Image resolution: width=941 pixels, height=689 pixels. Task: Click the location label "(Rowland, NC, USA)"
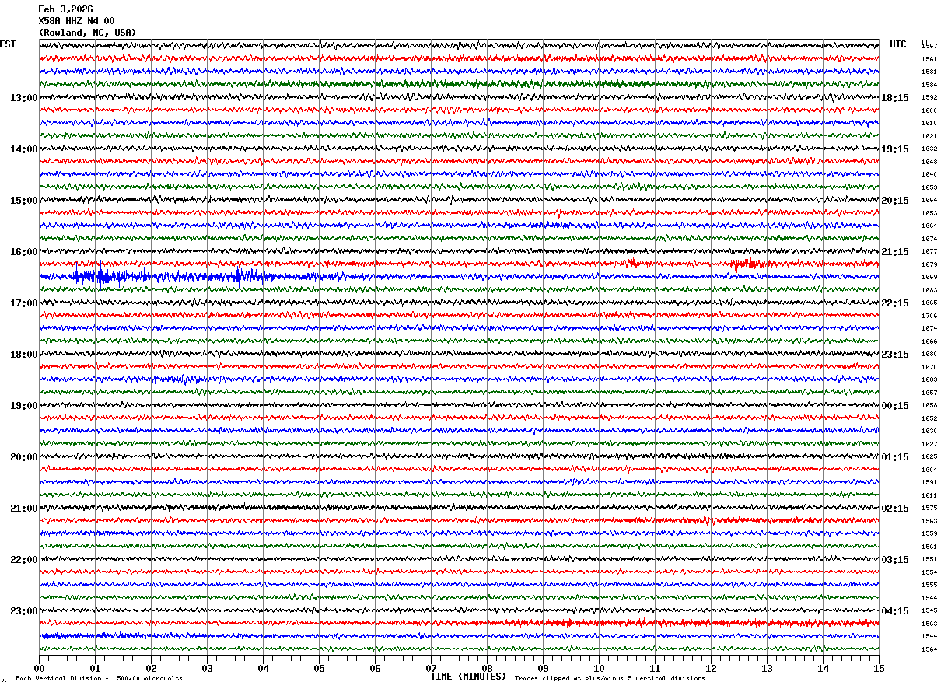coord(87,33)
